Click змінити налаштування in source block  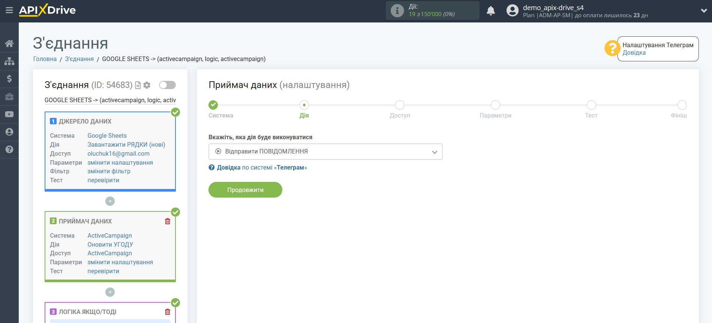(x=120, y=163)
